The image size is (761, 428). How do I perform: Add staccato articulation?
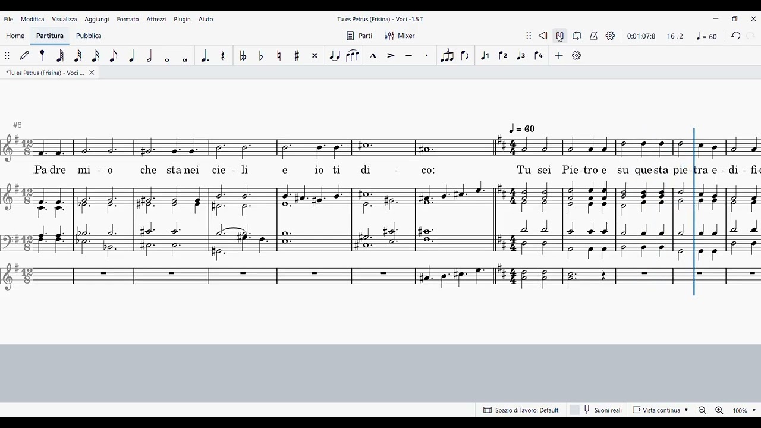click(x=426, y=55)
